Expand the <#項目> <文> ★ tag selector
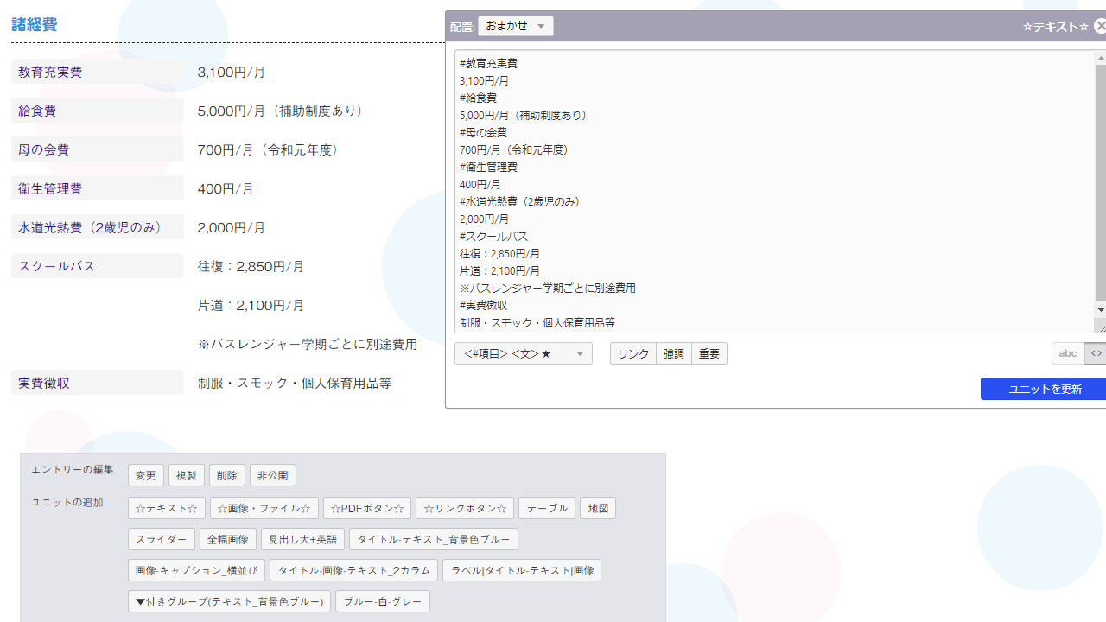Image resolution: width=1106 pixels, height=622 pixels. (524, 353)
